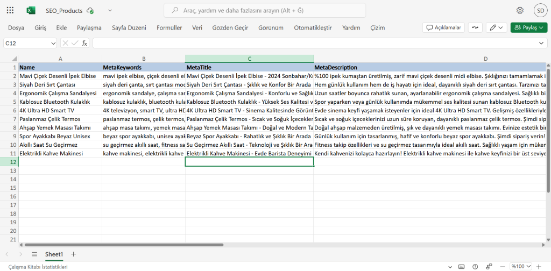This screenshot has width=551, height=271.
Task: Open the Sayfa Düzeni tab
Action: coord(129,28)
